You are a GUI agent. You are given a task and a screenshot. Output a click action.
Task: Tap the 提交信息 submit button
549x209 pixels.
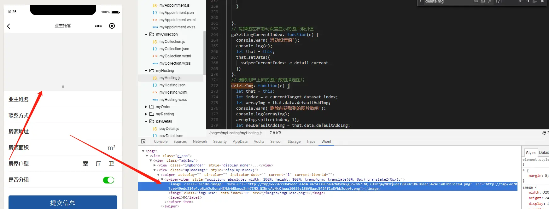63,202
